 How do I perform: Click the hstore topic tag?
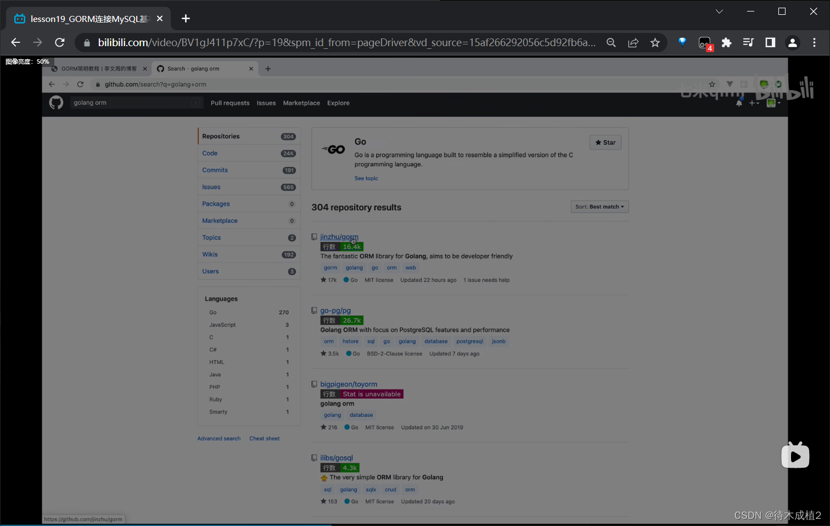point(350,342)
